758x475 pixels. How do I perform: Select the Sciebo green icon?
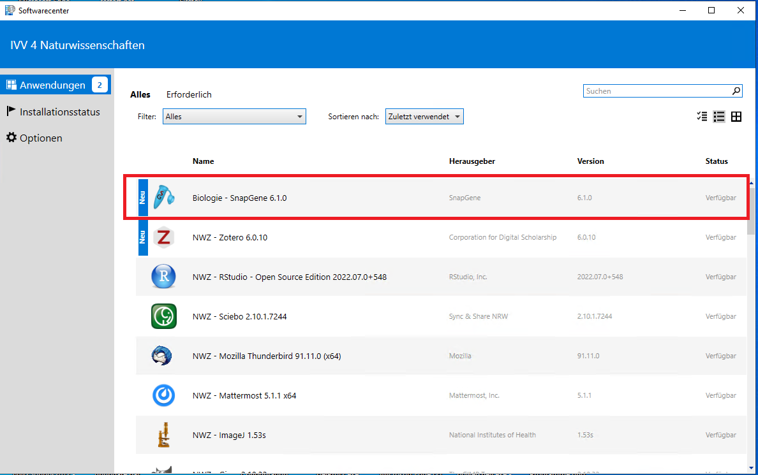pyautogui.click(x=164, y=316)
